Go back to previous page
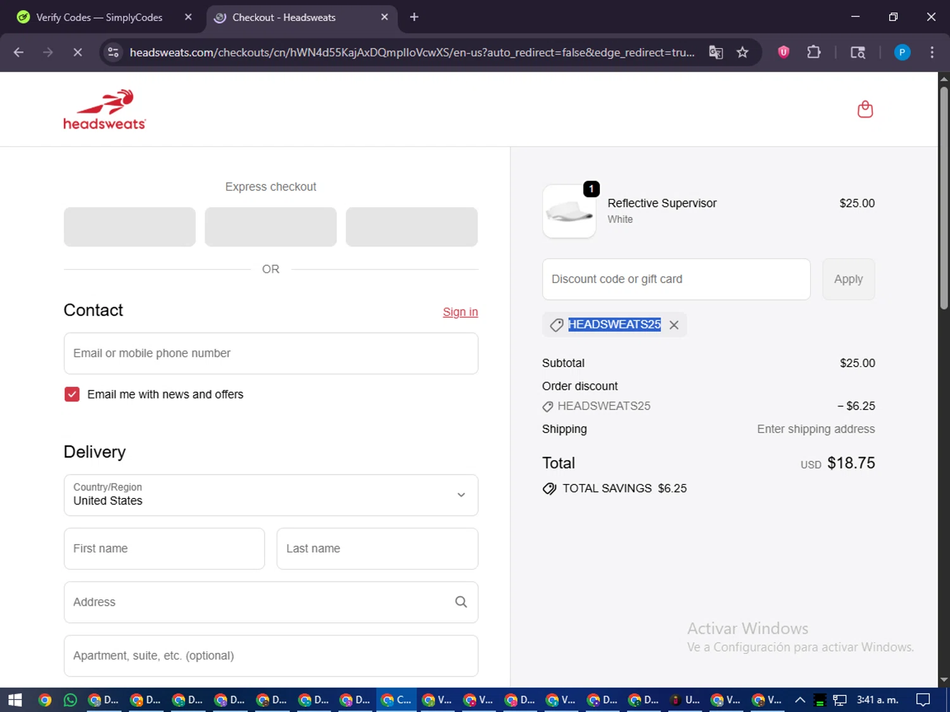The width and height of the screenshot is (950, 712). coord(18,53)
